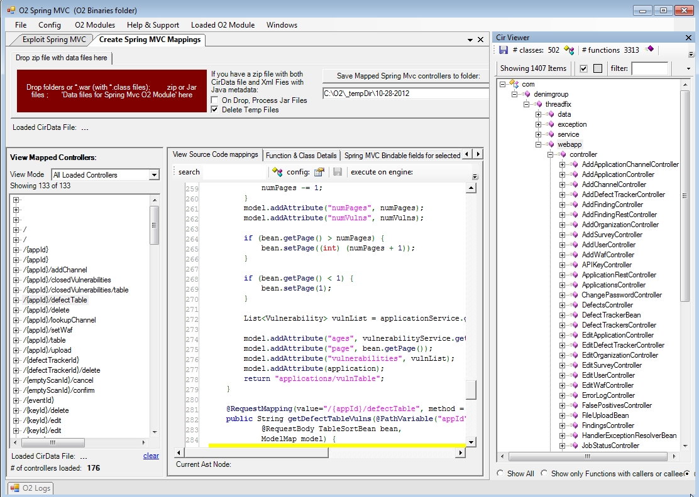The height and width of the screenshot is (497, 699).
Task: Open the View Mode dropdown
Action: (154, 175)
